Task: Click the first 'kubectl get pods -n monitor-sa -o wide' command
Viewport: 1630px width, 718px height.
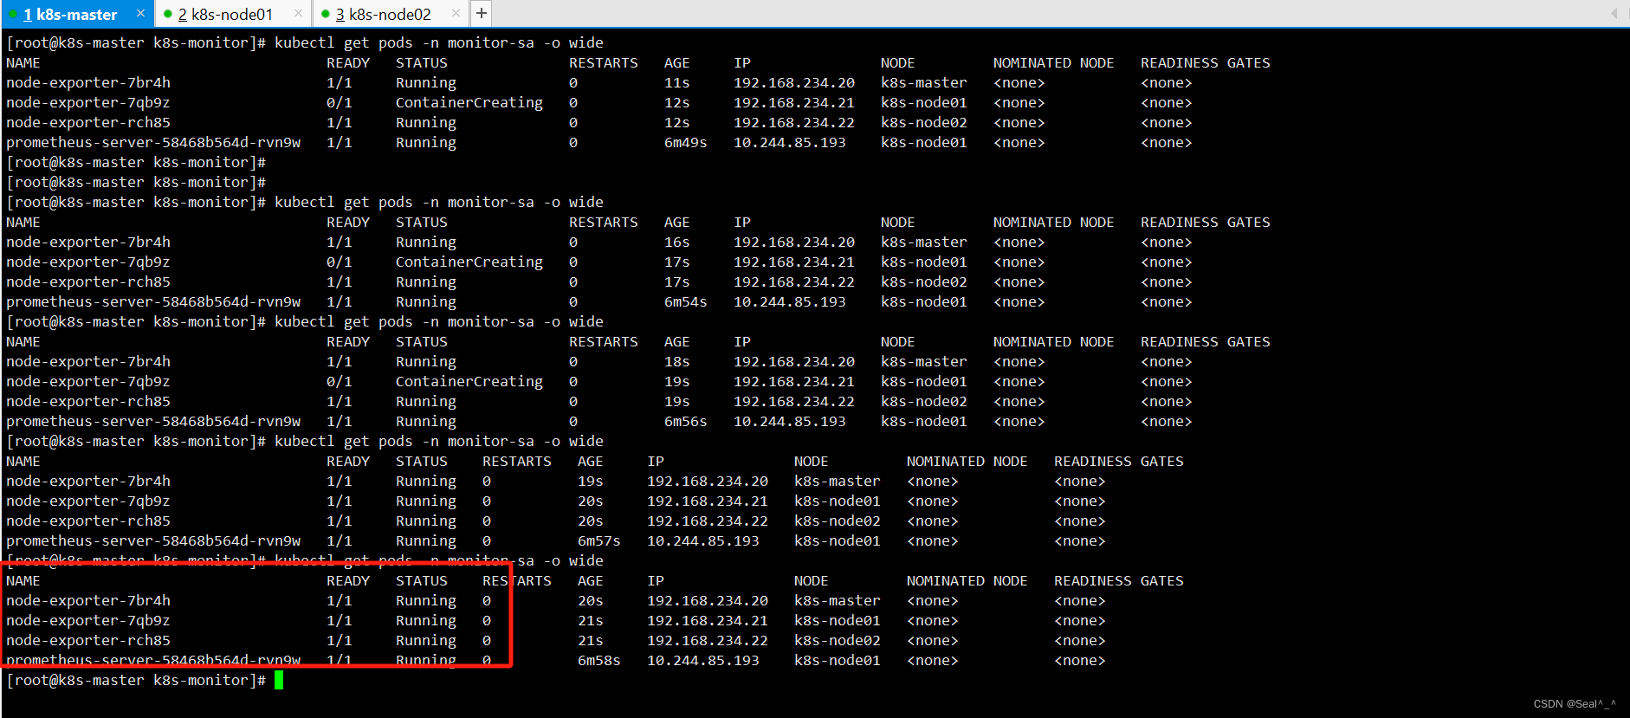Action: pos(439,42)
